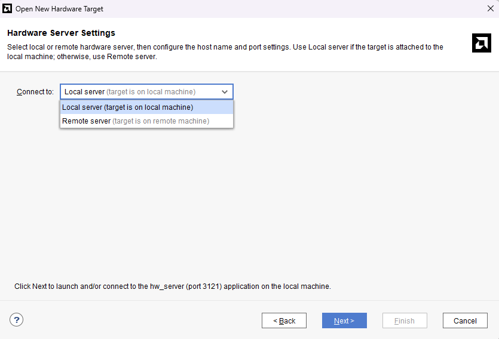The width and height of the screenshot is (499, 339).
Task: Close the Open New Hardware Target dialog
Action: pyautogui.click(x=490, y=9)
